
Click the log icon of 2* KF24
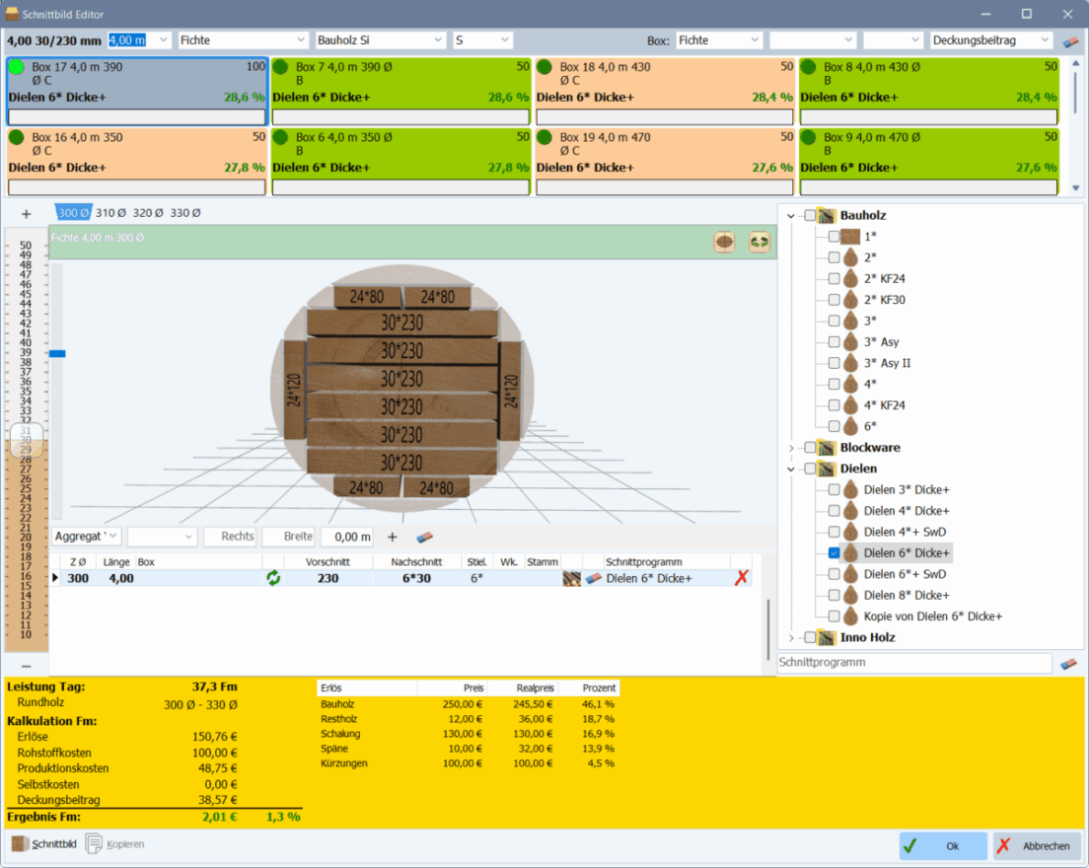[x=850, y=278]
